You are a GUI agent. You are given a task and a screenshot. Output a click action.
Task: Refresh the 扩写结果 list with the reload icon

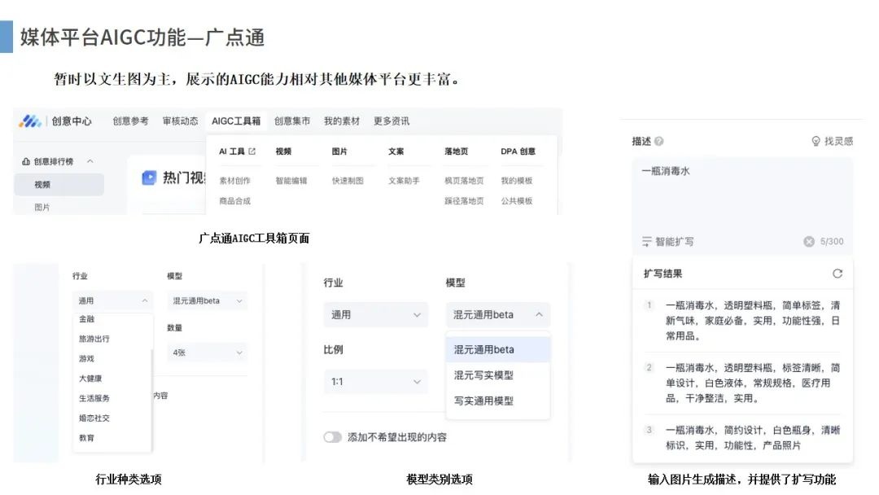coord(838,274)
